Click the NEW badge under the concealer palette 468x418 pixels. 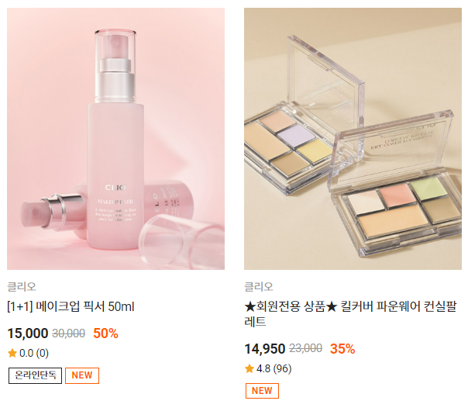(x=262, y=391)
